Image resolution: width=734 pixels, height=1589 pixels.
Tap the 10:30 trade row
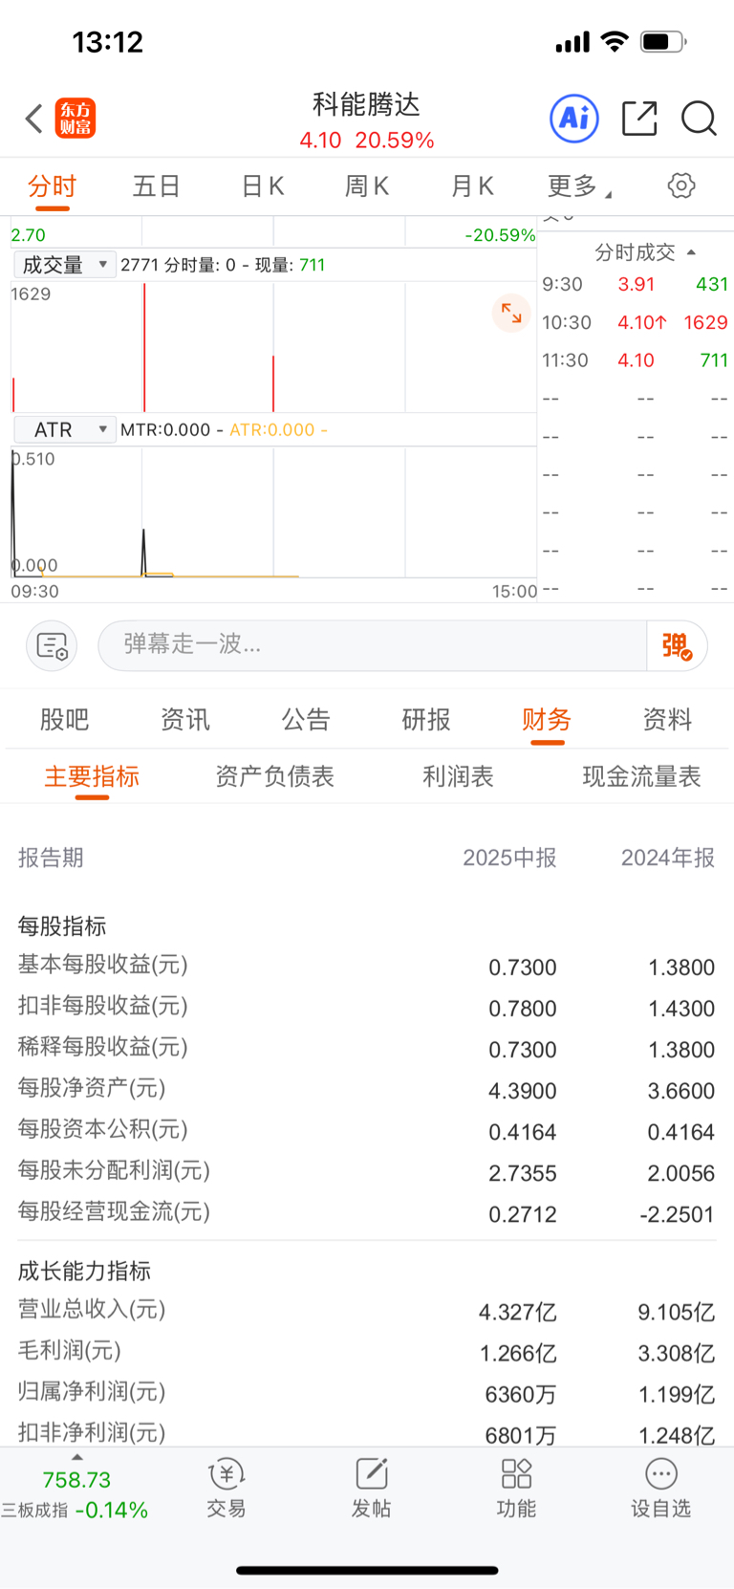(x=635, y=322)
